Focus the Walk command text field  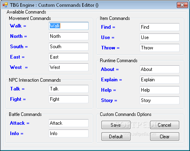(69, 26)
